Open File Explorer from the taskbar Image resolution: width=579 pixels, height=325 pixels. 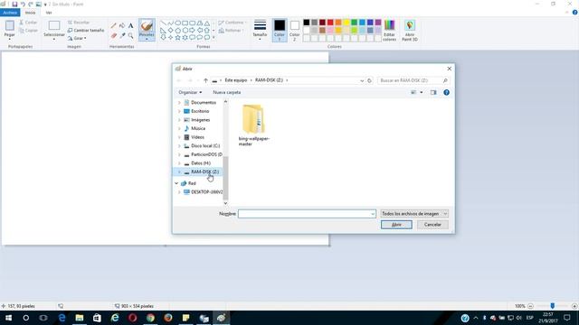pyautogui.click(x=80, y=318)
